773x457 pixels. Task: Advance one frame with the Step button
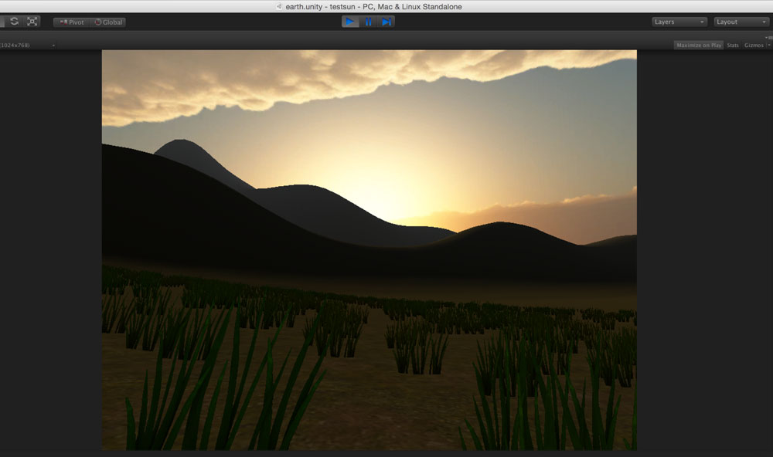(x=386, y=22)
